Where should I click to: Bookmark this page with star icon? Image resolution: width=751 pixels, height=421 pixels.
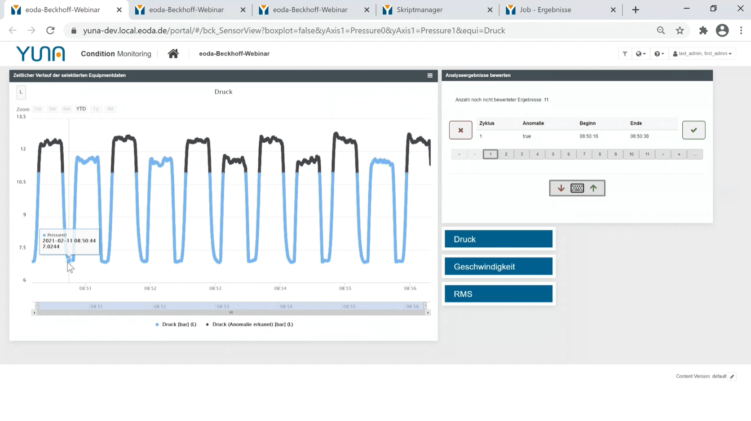point(680,31)
